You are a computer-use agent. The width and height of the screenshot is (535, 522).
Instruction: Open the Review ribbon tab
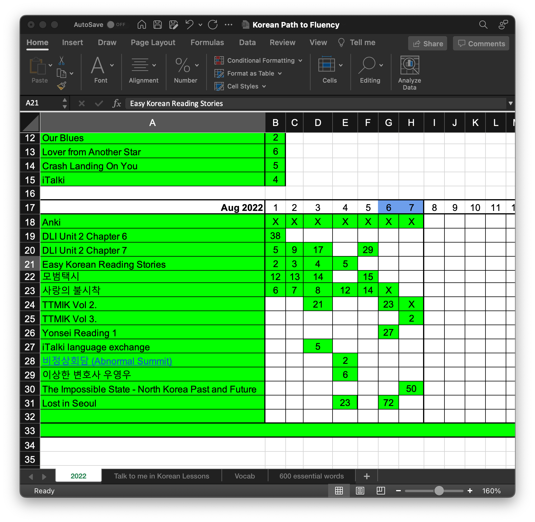282,42
